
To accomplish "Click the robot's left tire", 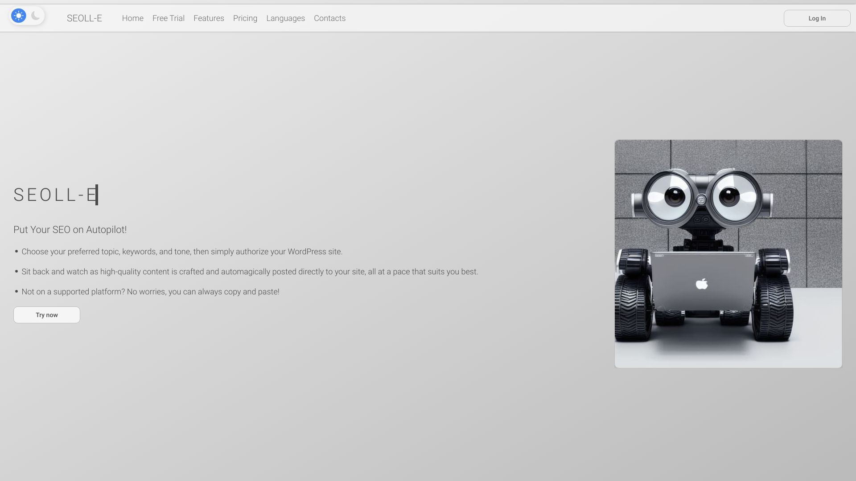I will point(633,307).
